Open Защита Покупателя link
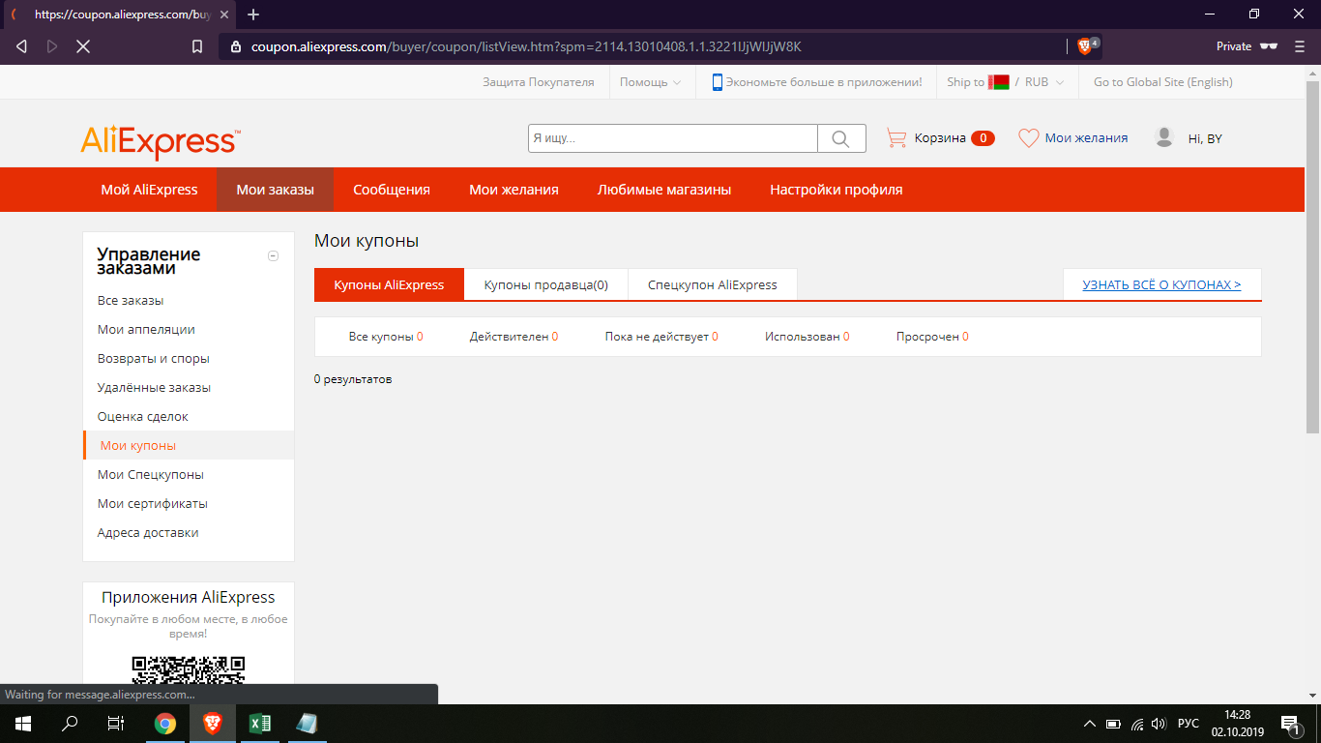 click(539, 82)
